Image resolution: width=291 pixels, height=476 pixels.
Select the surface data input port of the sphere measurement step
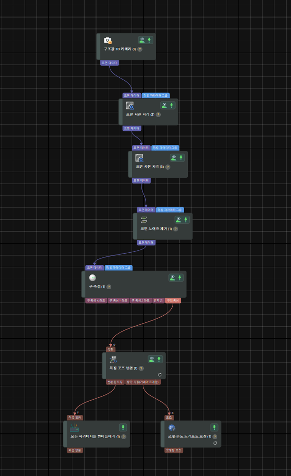pyautogui.click(x=94, y=267)
